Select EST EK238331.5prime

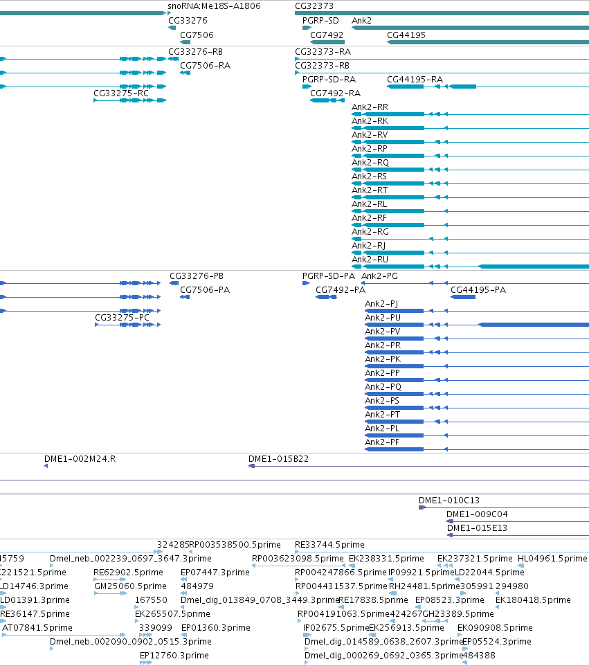pyautogui.click(x=386, y=559)
